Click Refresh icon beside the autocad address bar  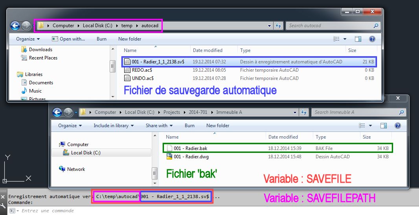[x=278, y=26]
